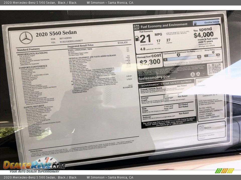Click the fuel pump icon beside 21 MPG
The height and width of the screenshot is (180, 241).
click(x=137, y=38)
